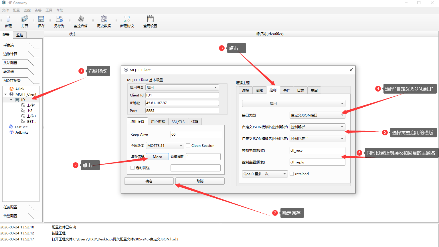
Task: Click the 新建协议 new protocol icon
Action: click(127, 19)
